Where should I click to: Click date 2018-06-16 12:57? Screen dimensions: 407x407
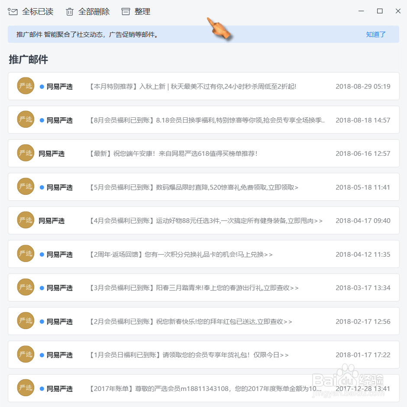click(363, 154)
